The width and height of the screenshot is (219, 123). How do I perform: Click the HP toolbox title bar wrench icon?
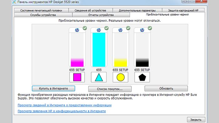[14, 2]
